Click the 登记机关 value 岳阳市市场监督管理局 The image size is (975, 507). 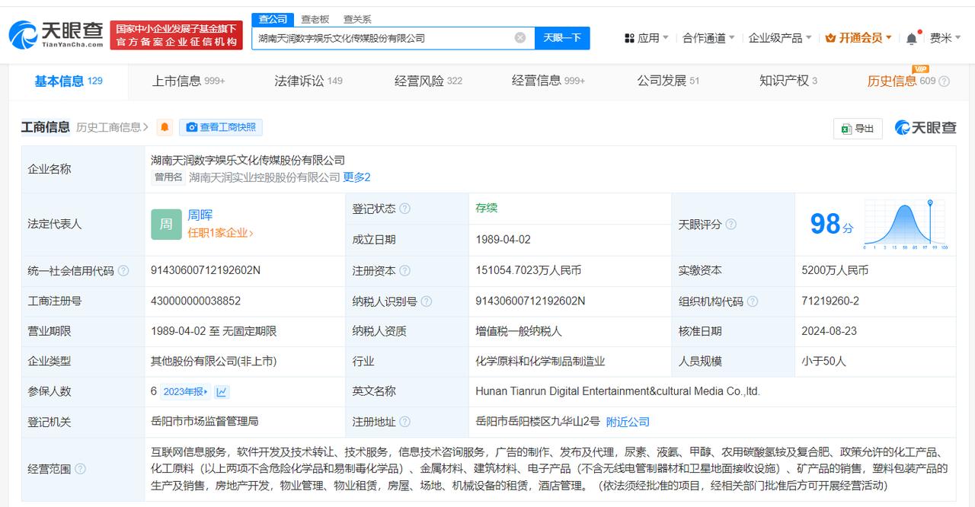(205, 421)
